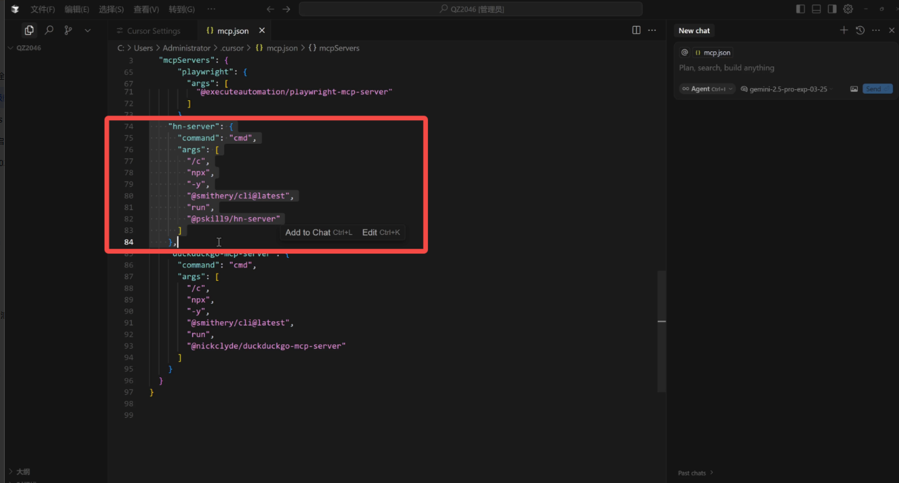Toggle the bottom panel visibility

point(816,8)
